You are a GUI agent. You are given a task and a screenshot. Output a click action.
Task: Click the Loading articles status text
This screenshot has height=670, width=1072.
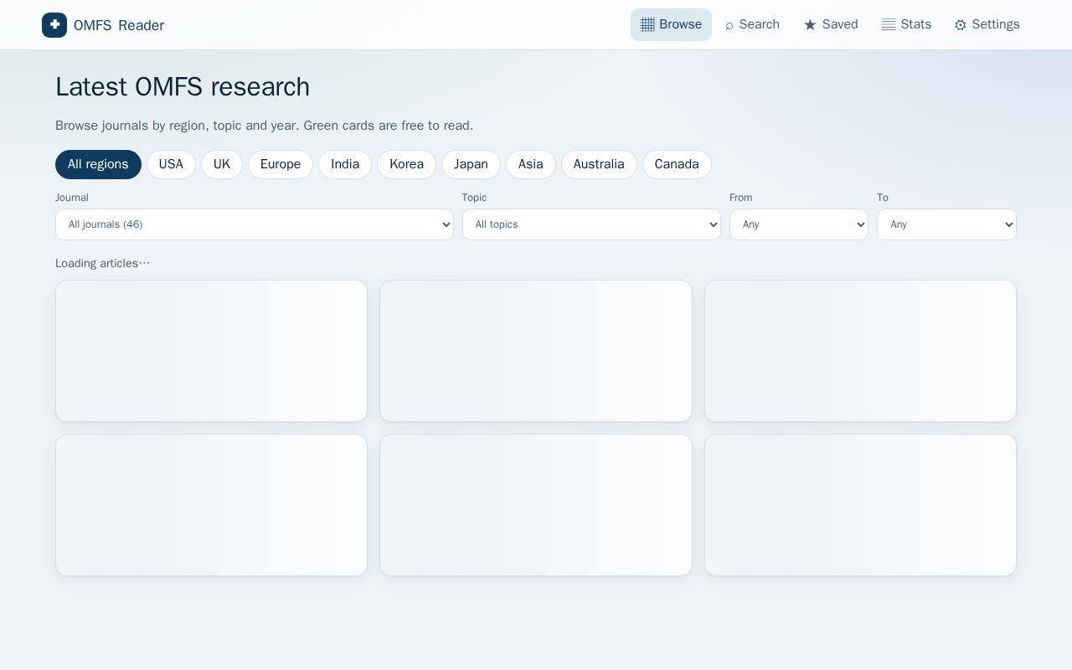[x=103, y=263]
